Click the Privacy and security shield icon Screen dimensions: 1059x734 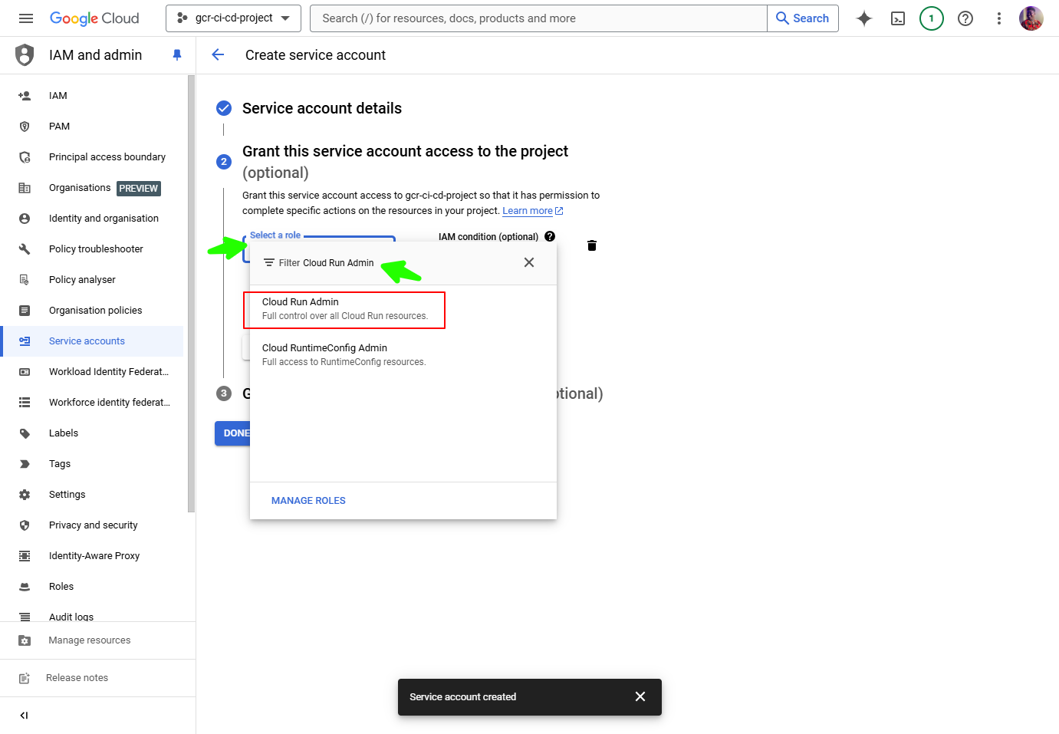pos(25,525)
